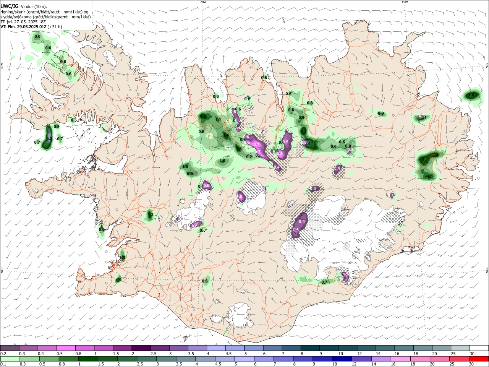Viewport: 489px width, 367px height.
Task: Click the 'VT: Fim. 29.05.2025 01Z (+31 h)' line
Action: pos(31,27)
